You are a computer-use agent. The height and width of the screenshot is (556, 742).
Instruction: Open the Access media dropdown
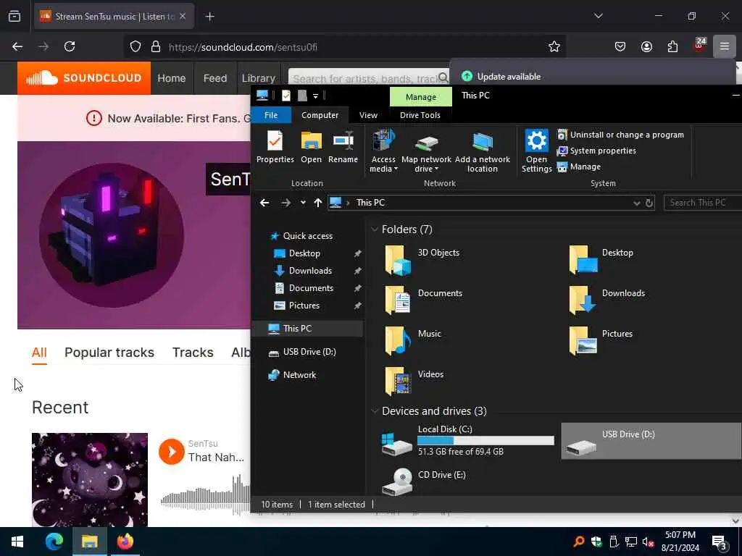coord(383,151)
